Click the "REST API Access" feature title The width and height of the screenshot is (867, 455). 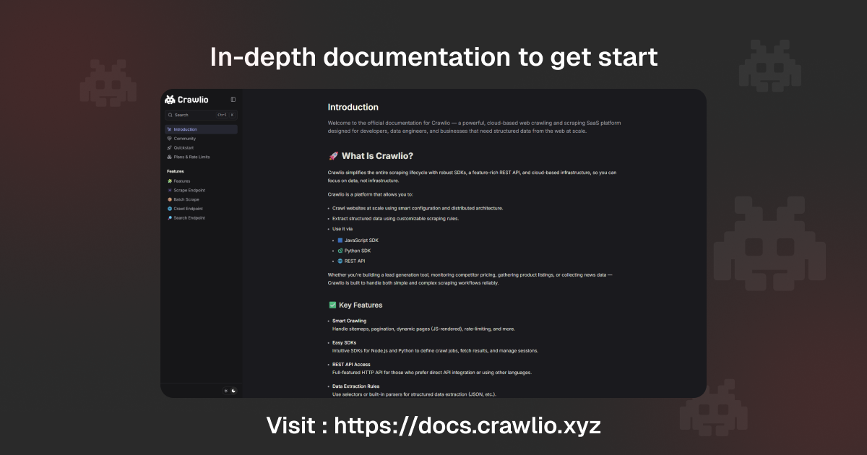tap(351, 364)
